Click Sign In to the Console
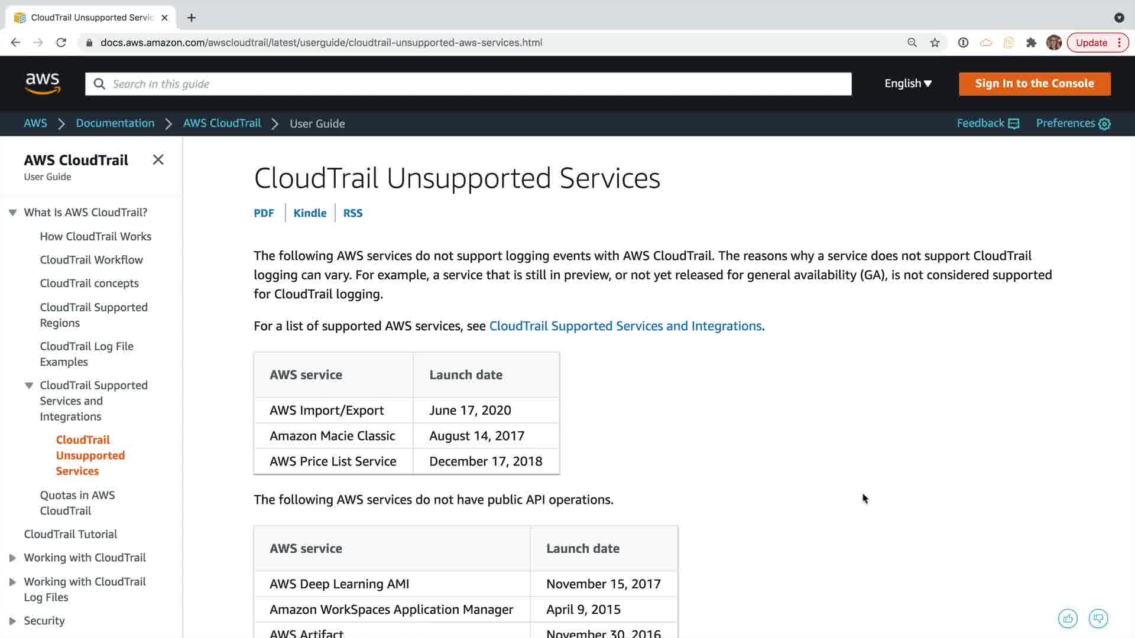Viewport: 1135px width, 638px height. point(1035,83)
